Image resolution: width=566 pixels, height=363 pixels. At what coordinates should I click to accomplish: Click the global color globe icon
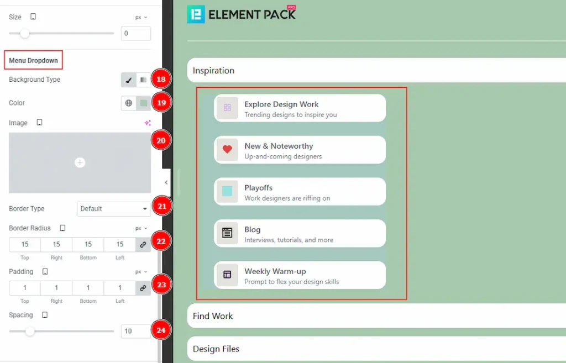[129, 103]
